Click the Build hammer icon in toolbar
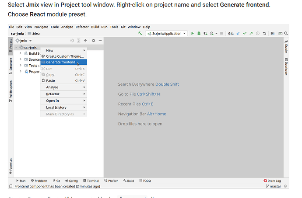This screenshot has height=198, width=302. [140, 34]
